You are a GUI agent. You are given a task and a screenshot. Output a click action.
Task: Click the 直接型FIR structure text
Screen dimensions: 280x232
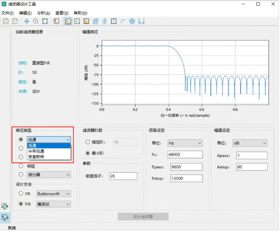pyautogui.click(x=41, y=63)
